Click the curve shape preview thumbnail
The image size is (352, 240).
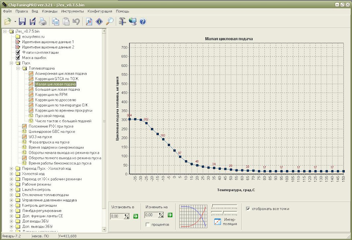point(193,216)
